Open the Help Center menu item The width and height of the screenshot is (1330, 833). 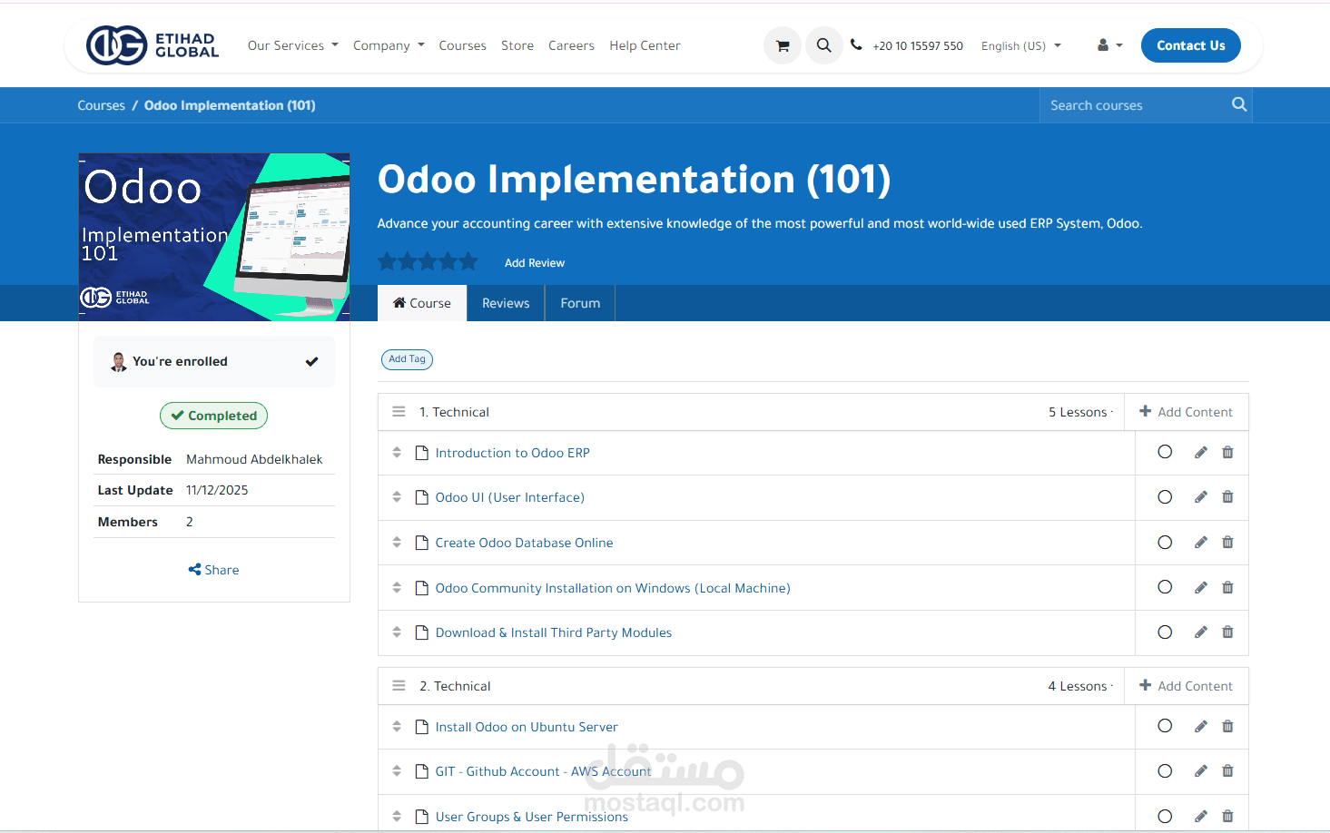(x=645, y=45)
